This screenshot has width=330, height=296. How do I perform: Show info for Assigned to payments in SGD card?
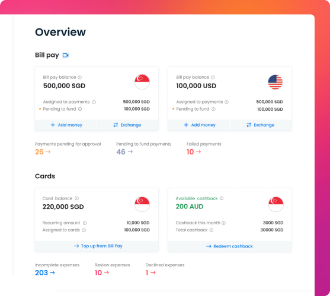(x=94, y=102)
